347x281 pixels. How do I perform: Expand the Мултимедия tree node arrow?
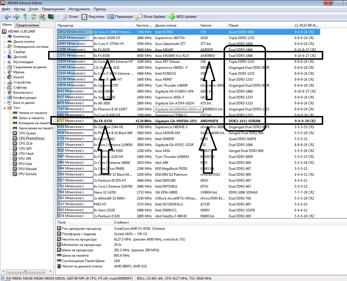[5, 62]
